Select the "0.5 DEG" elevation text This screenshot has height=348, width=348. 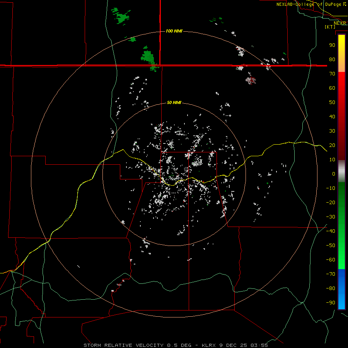pyautogui.click(x=179, y=345)
